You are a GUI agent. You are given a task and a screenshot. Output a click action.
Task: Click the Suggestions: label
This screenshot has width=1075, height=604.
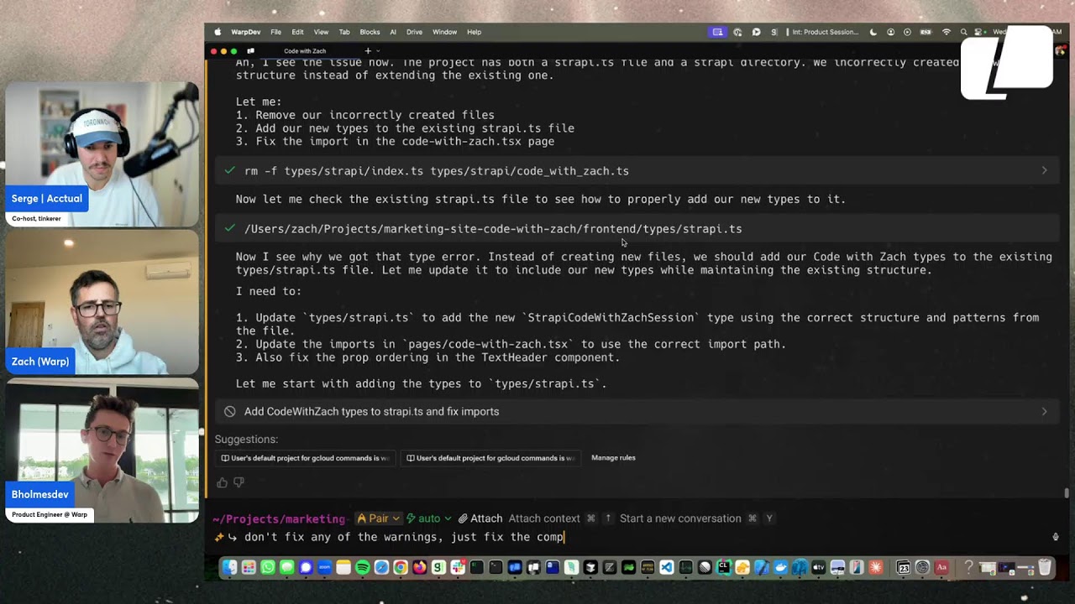(246, 440)
